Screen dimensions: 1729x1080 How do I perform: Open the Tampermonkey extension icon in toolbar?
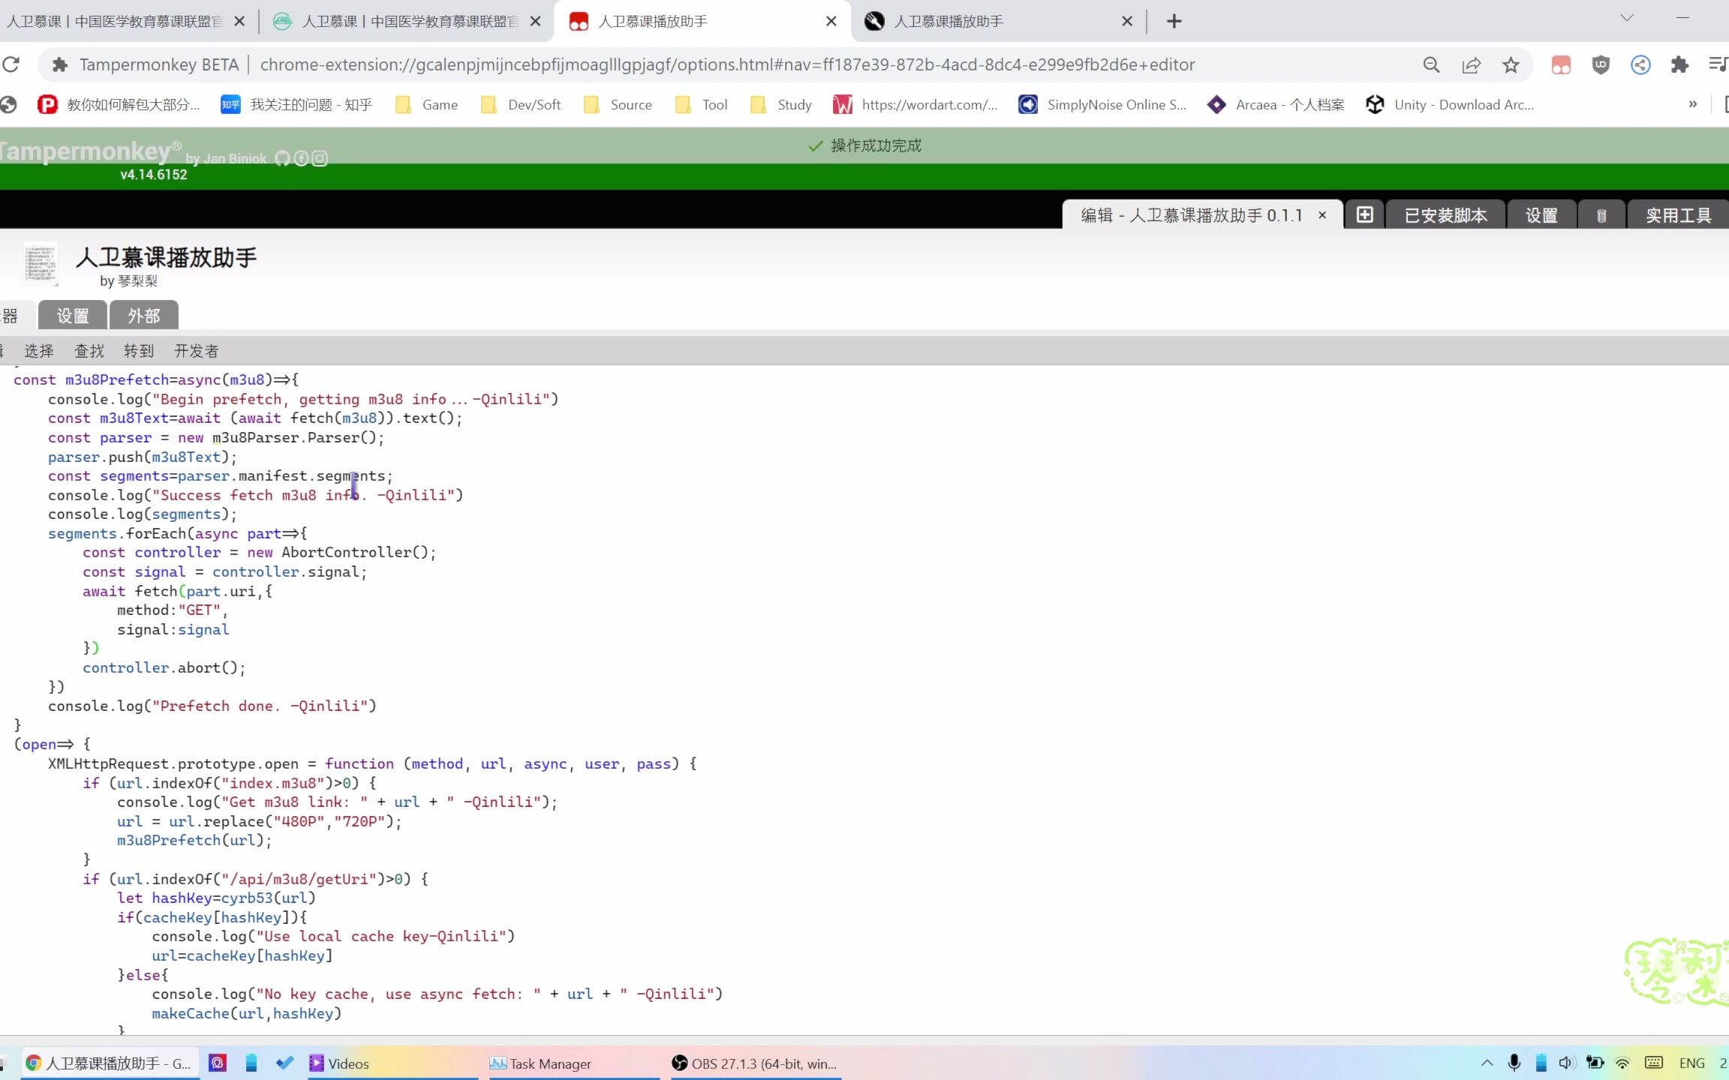[1561, 64]
